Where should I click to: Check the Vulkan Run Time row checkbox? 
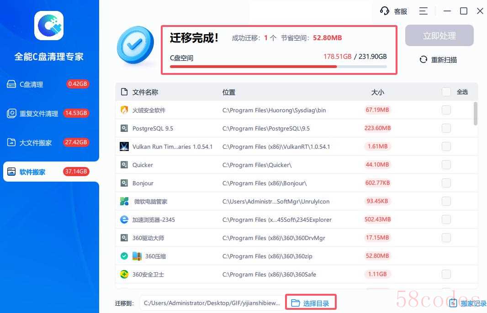click(x=446, y=146)
